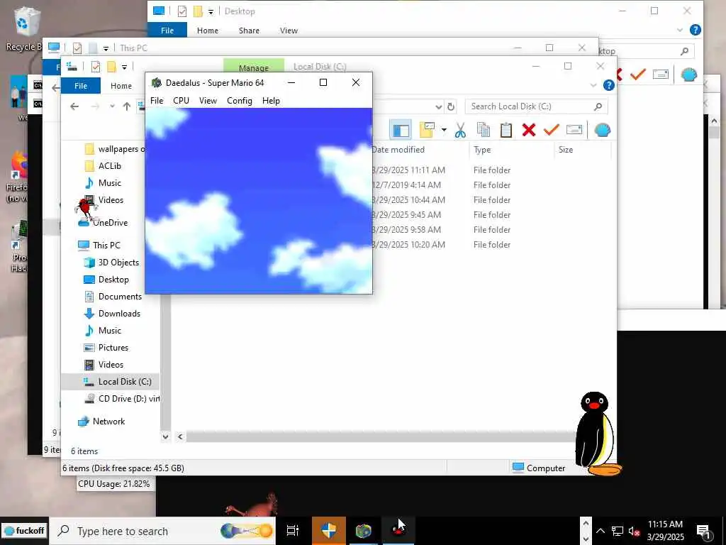
Task: Click the Type here to search box
Action: tap(162, 531)
